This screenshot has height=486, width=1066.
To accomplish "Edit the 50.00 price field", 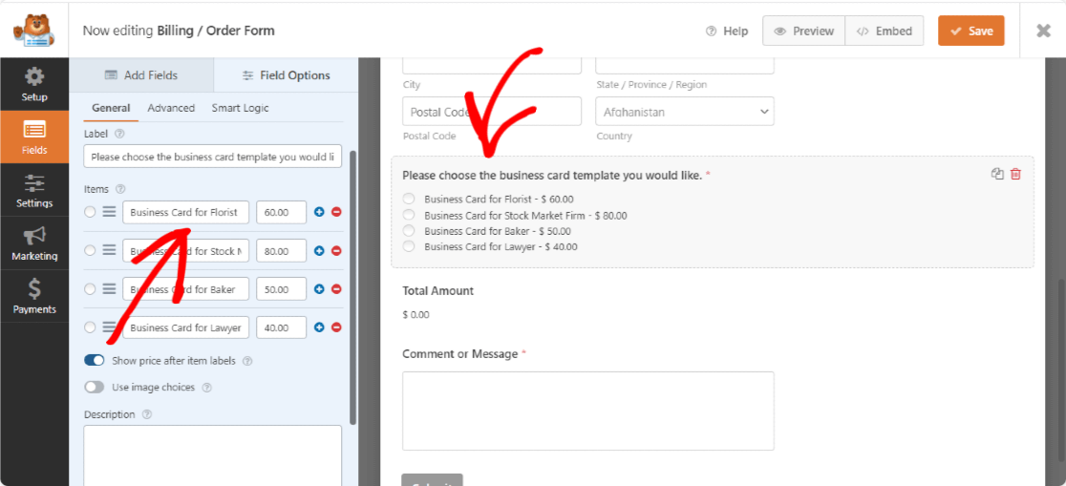I will point(282,289).
